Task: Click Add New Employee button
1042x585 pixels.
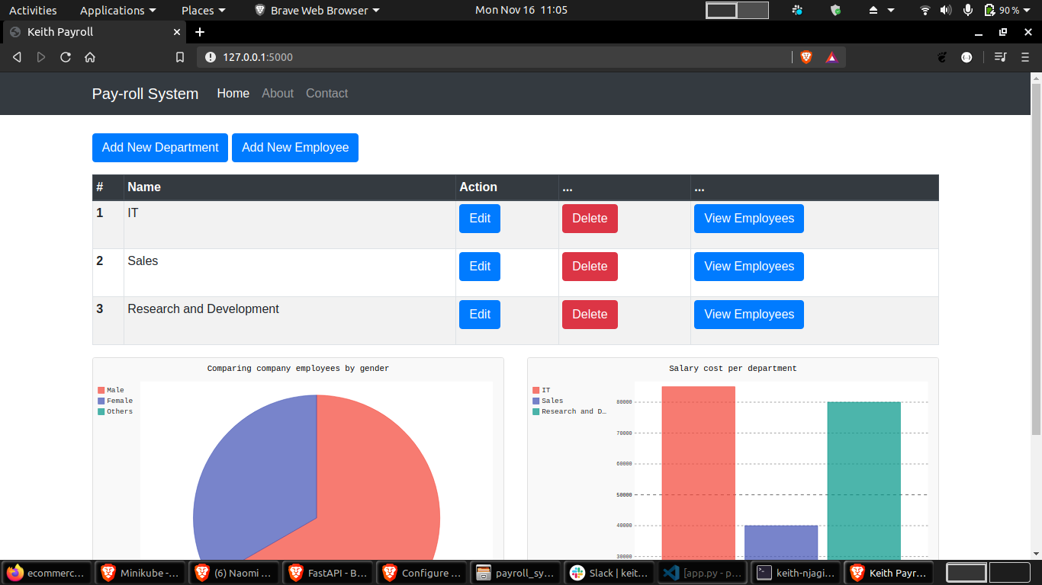Action: (x=295, y=148)
